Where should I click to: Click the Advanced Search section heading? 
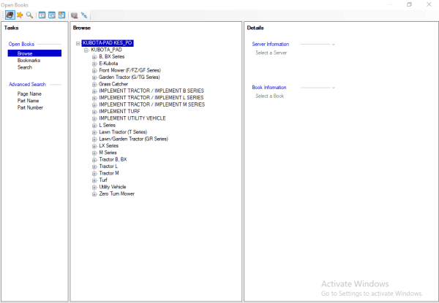click(x=27, y=85)
